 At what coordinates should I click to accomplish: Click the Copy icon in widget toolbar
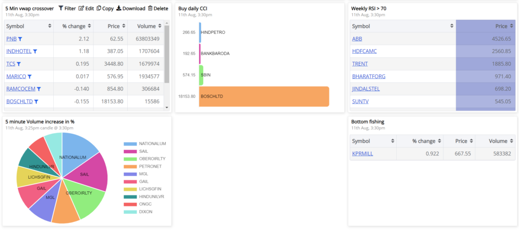[x=99, y=9]
